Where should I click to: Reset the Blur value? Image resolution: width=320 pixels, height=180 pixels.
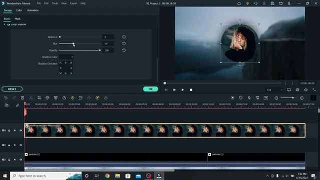pyautogui.click(x=124, y=43)
